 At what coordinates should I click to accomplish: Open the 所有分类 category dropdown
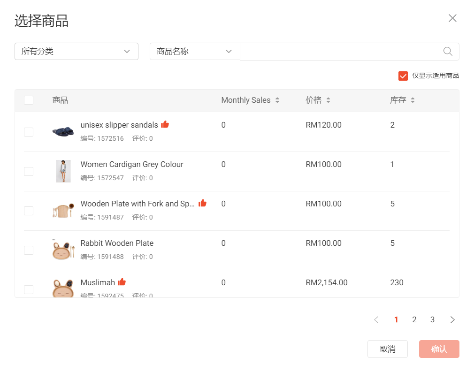[76, 51]
